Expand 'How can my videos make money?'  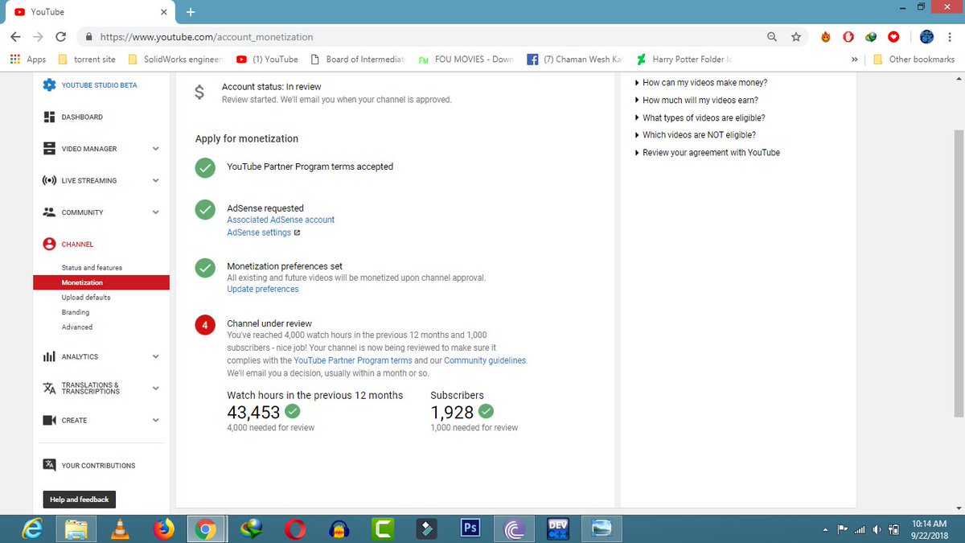[x=701, y=83]
